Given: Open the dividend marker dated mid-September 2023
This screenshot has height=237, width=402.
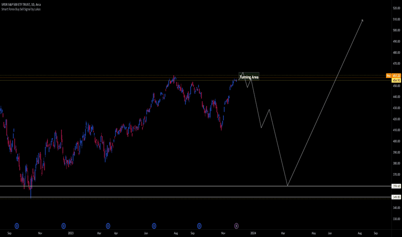Looking at the screenshot, I should [x=199, y=226].
